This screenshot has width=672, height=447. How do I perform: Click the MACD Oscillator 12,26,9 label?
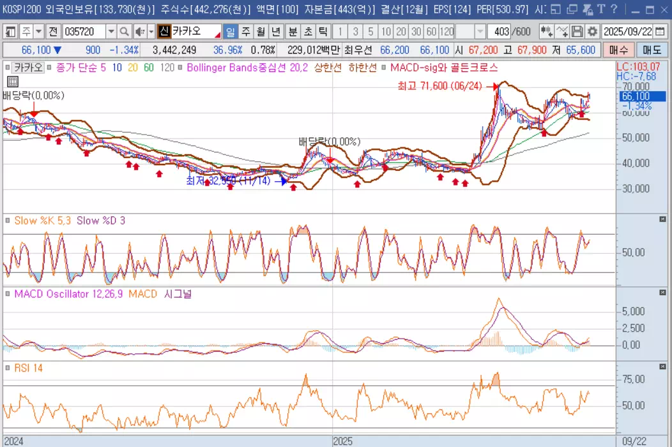68,294
